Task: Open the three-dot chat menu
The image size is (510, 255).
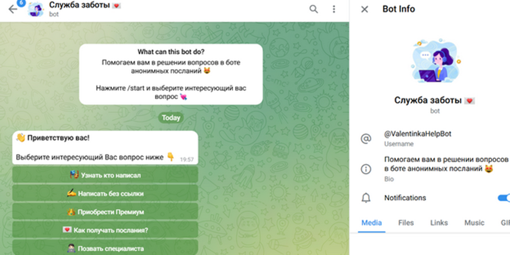Action: pyautogui.click(x=334, y=9)
